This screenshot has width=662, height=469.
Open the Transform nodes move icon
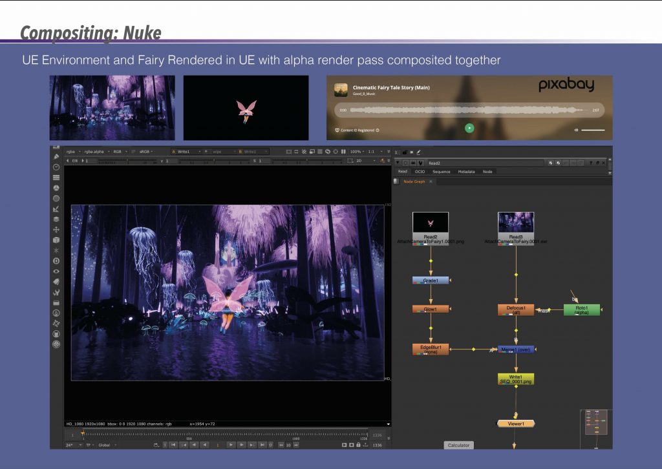tap(56, 229)
